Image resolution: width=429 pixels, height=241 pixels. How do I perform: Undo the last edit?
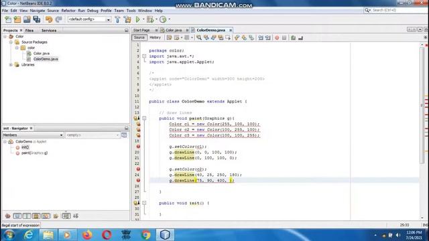pos(49,19)
